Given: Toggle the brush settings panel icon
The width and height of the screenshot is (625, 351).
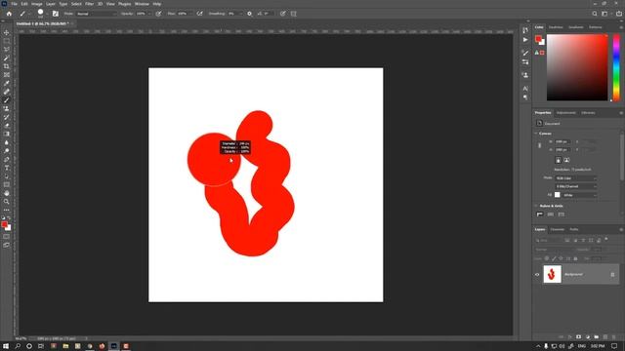Looking at the screenshot, I should coord(56,14).
